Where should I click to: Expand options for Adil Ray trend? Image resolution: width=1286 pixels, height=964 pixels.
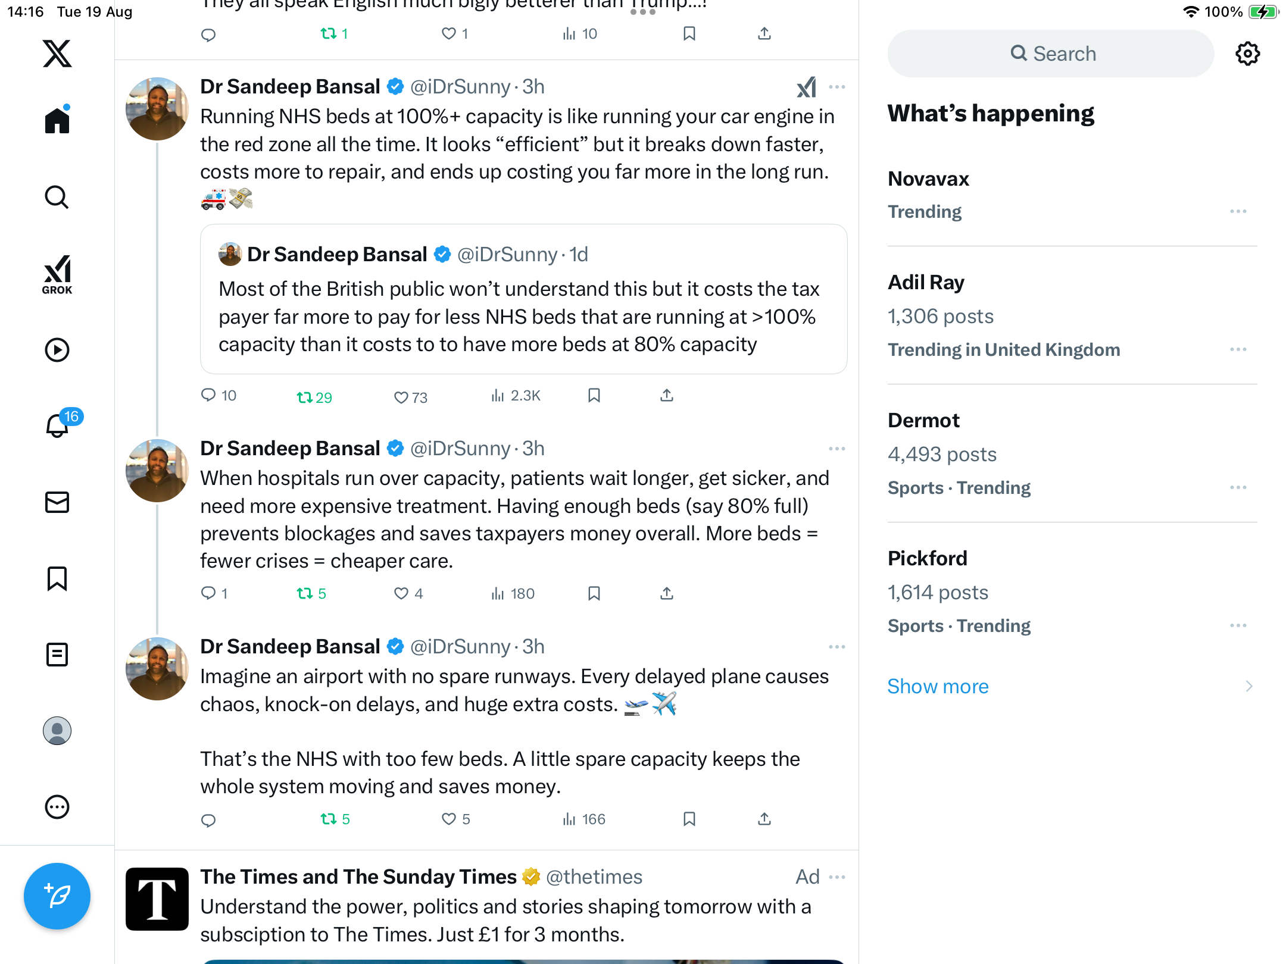coord(1238,350)
